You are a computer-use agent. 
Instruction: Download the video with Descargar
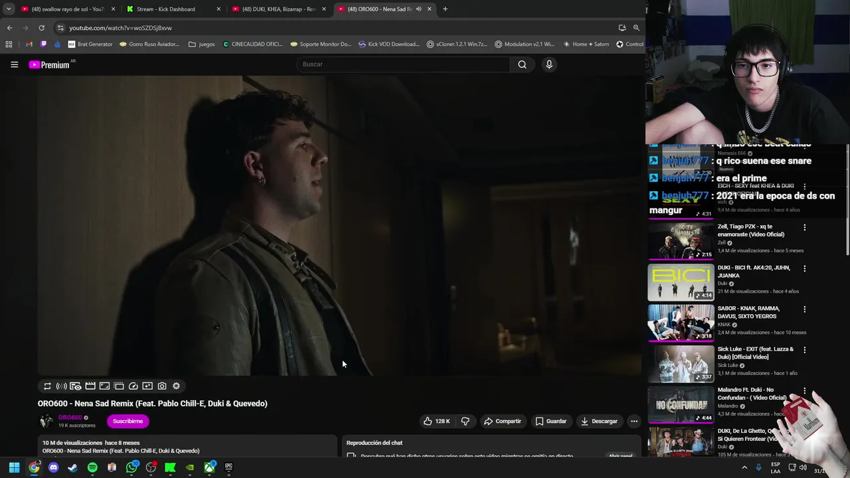(599, 421)
